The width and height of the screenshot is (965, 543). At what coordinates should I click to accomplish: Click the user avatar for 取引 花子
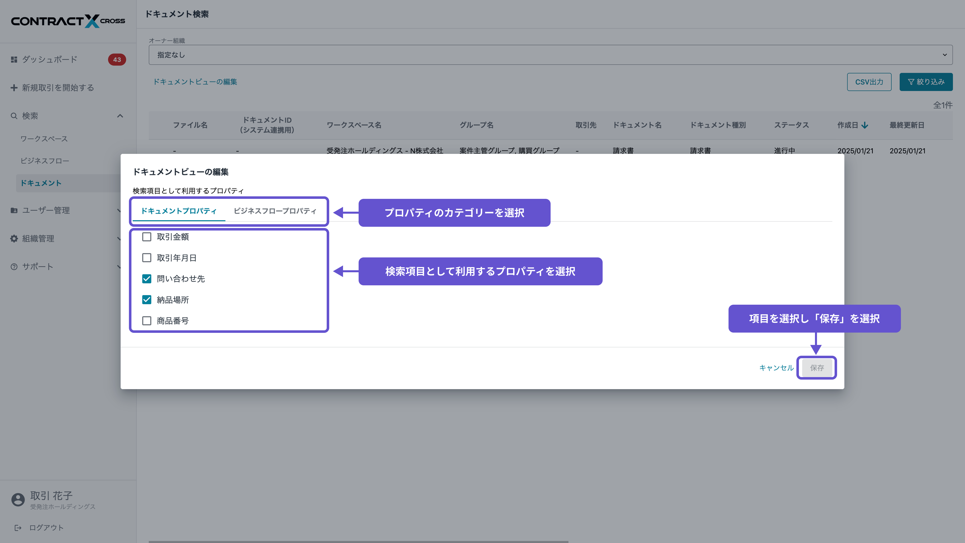[18, 499]
